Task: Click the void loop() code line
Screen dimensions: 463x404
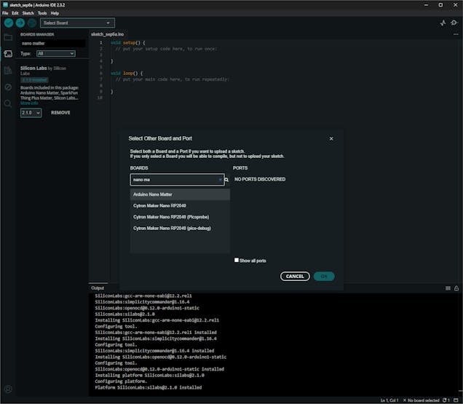Action: tap(127, 74)
